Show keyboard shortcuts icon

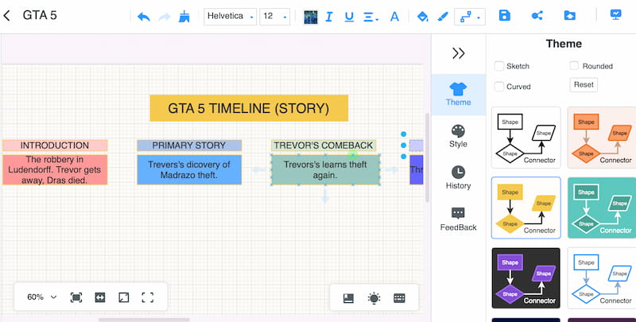(x=399, y=298)
